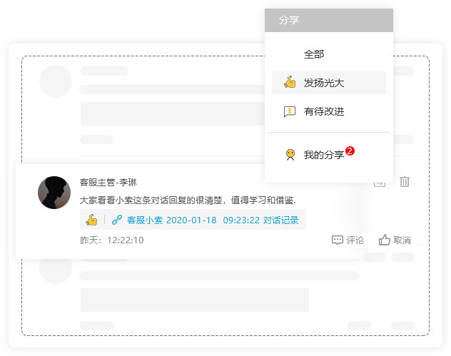Click the thumbs-up hand icon beside 发扬光大
The image size is (451, 356).
click(x=290, y=82)
